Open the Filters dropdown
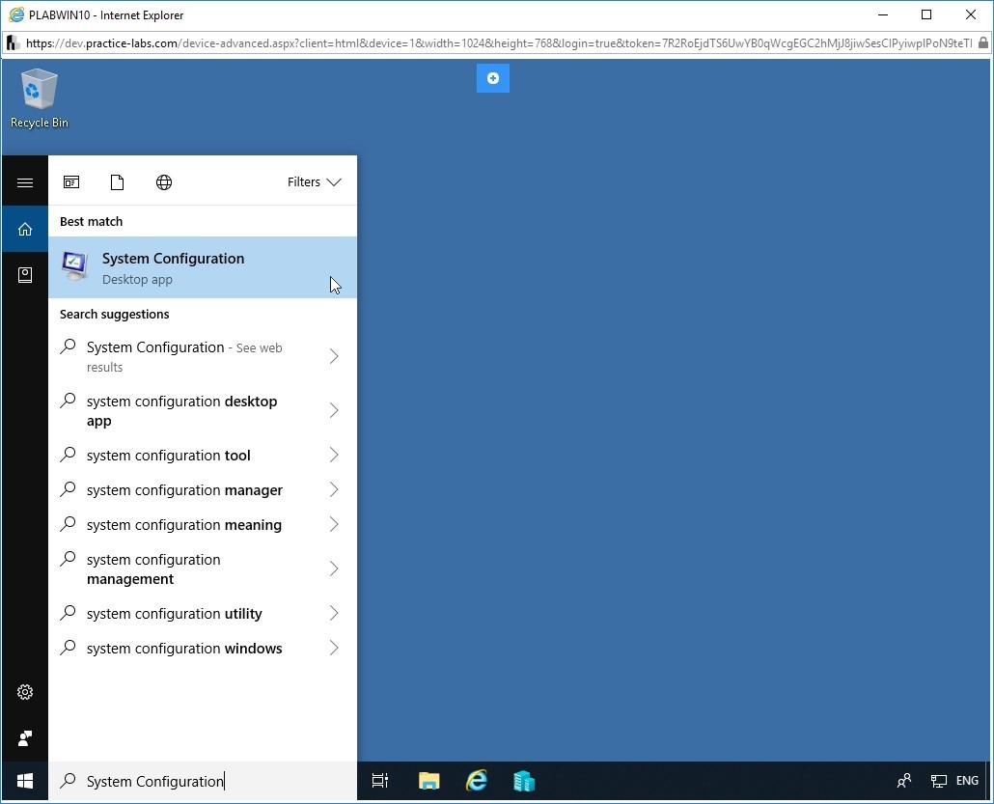This screenshot has height=804, width=994. (315, 182)
